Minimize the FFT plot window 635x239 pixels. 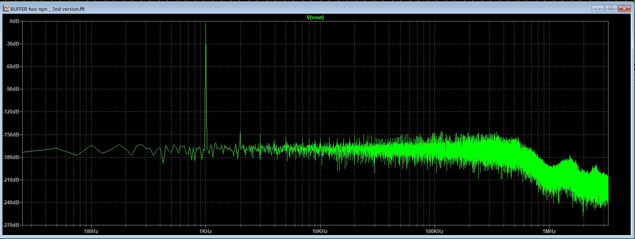point(598,9)
